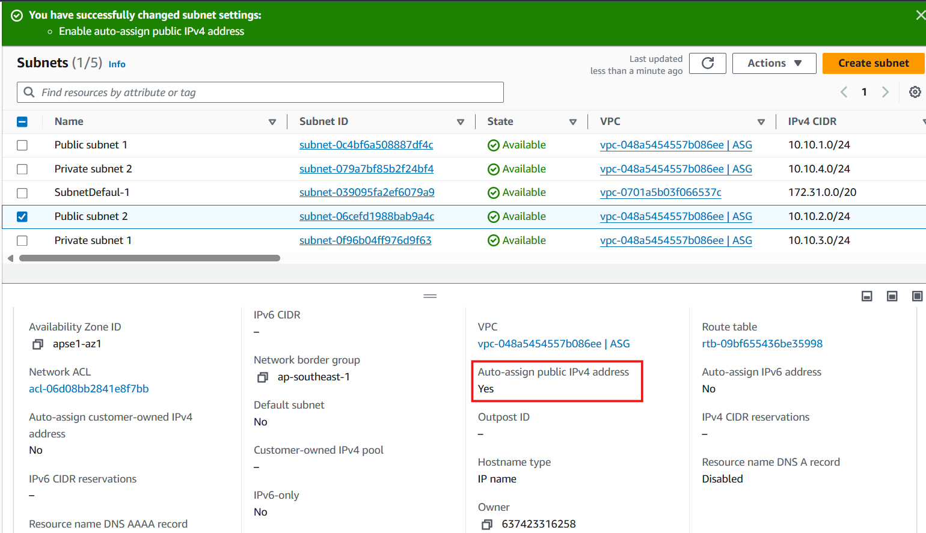Open VPC link in details panel
The width and height of the screenshot is (926, 533).
(x=554, y=344)
